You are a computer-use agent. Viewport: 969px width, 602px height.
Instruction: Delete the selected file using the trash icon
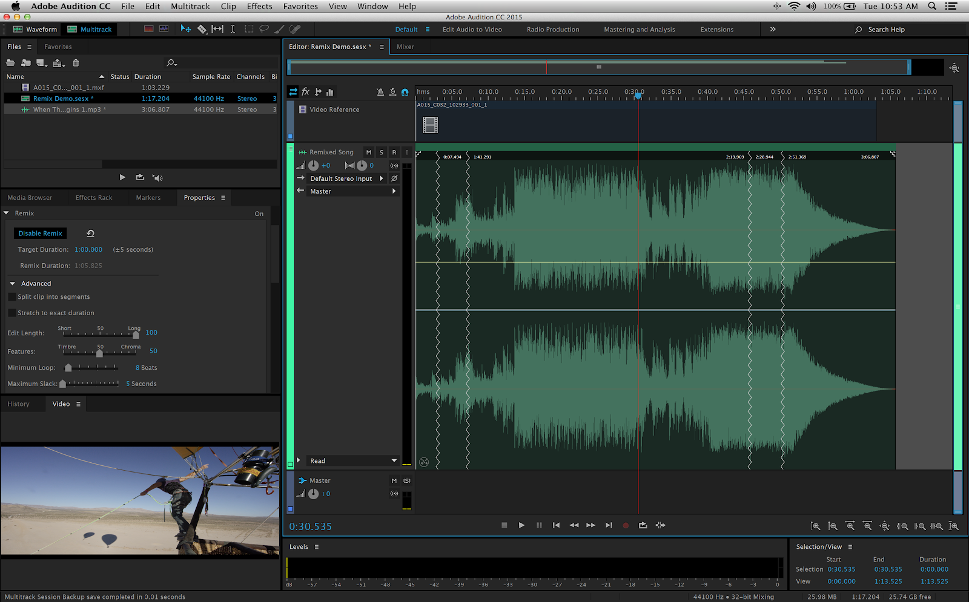pyautogui.click(x=76, y=63)
